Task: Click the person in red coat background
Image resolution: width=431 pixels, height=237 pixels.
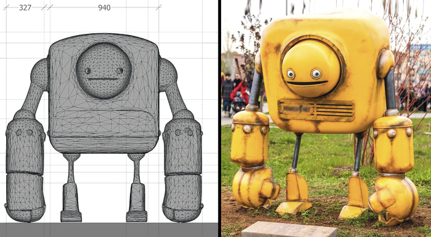Action: [x=241, y=92]
